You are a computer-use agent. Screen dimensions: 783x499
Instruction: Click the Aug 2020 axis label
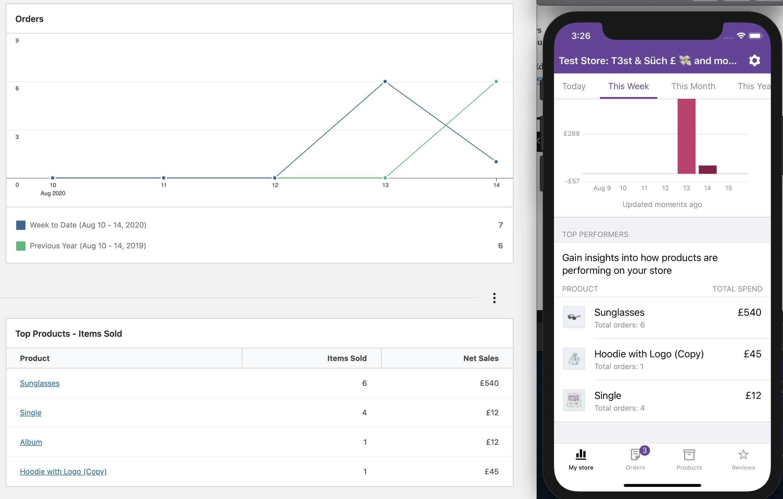(x=53, y=193)
